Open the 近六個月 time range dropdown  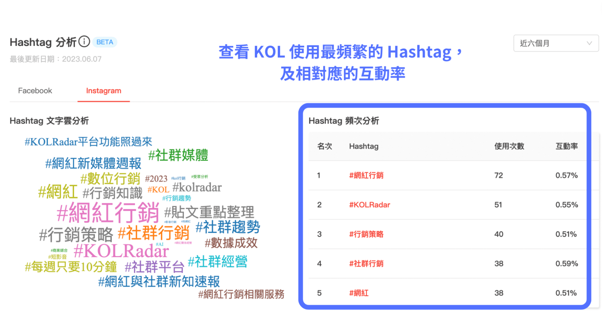pos(556,43)
